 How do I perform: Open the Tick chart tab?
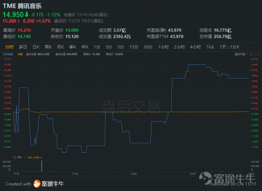tap(210, 47)
